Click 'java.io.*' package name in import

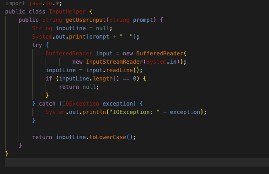click(44, 3)
